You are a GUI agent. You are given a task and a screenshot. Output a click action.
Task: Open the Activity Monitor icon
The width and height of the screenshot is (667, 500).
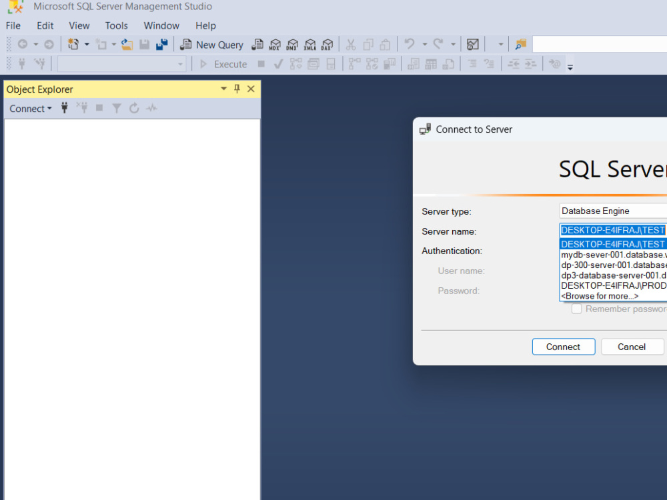(473, 44)
